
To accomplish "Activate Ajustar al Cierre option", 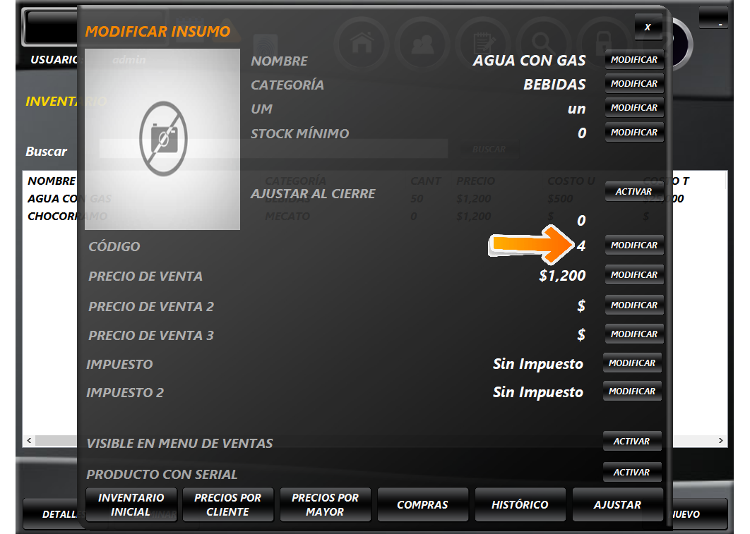I will 633,192.
